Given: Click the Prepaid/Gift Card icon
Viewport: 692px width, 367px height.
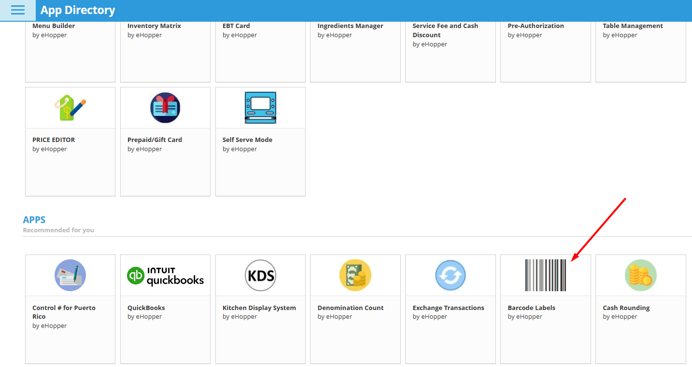Looking at the screenshot, I should click(x=165, y=108).
